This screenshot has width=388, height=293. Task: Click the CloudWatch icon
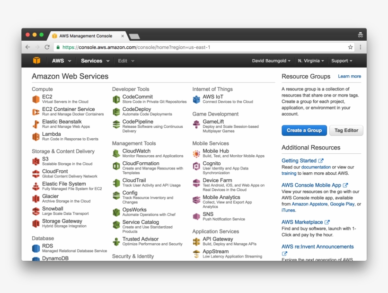[x=116, y=153]
